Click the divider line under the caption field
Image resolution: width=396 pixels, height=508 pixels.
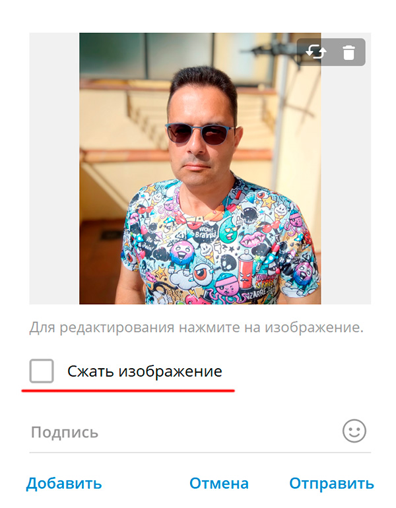tap(200, 453)
